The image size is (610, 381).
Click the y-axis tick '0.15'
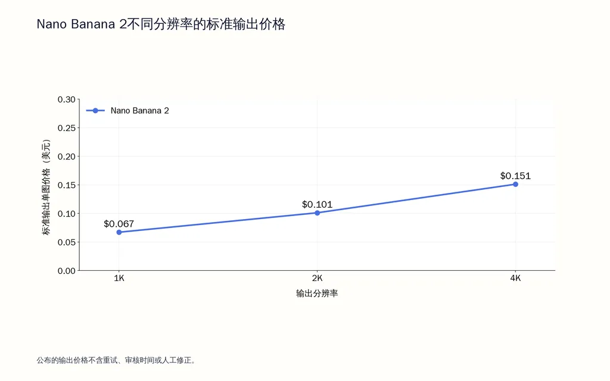point(67,185)
